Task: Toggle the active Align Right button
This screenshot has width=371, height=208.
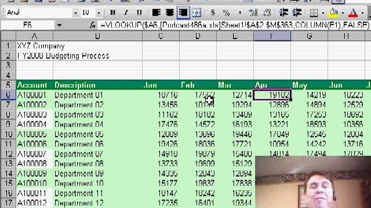Action: pyautogui.click(x=183, y=13)
